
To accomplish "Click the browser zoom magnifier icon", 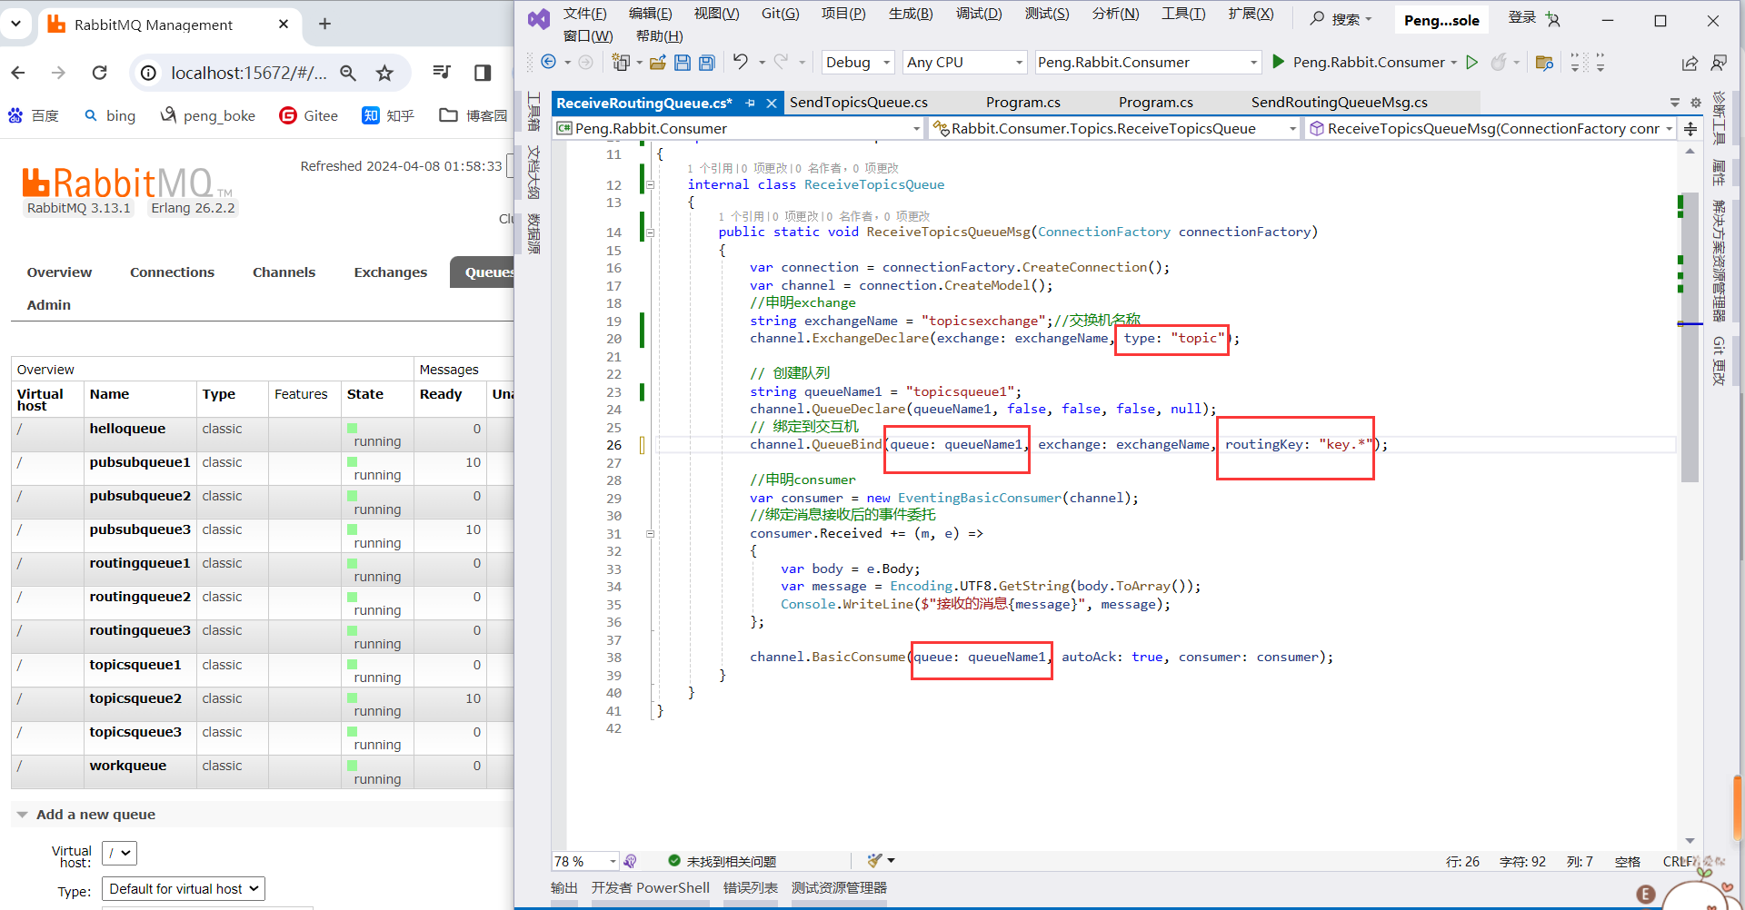I will pos(348,73).
